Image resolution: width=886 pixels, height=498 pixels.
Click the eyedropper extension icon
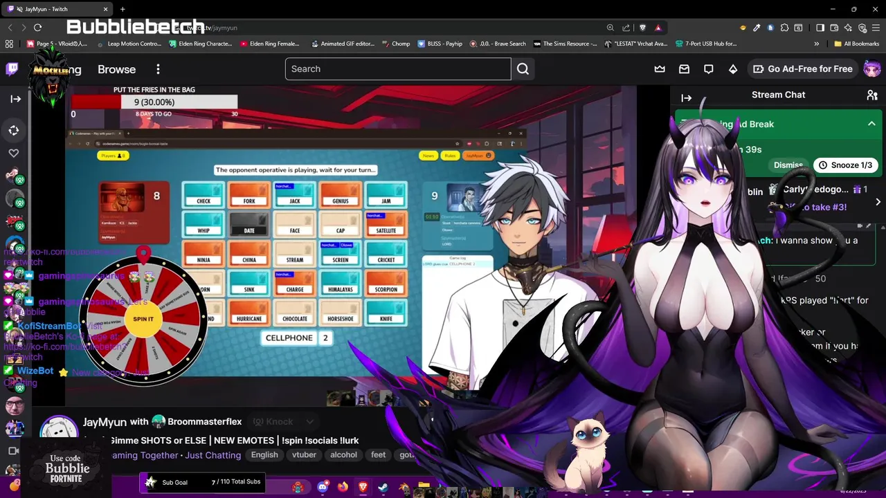coord(757,28)
